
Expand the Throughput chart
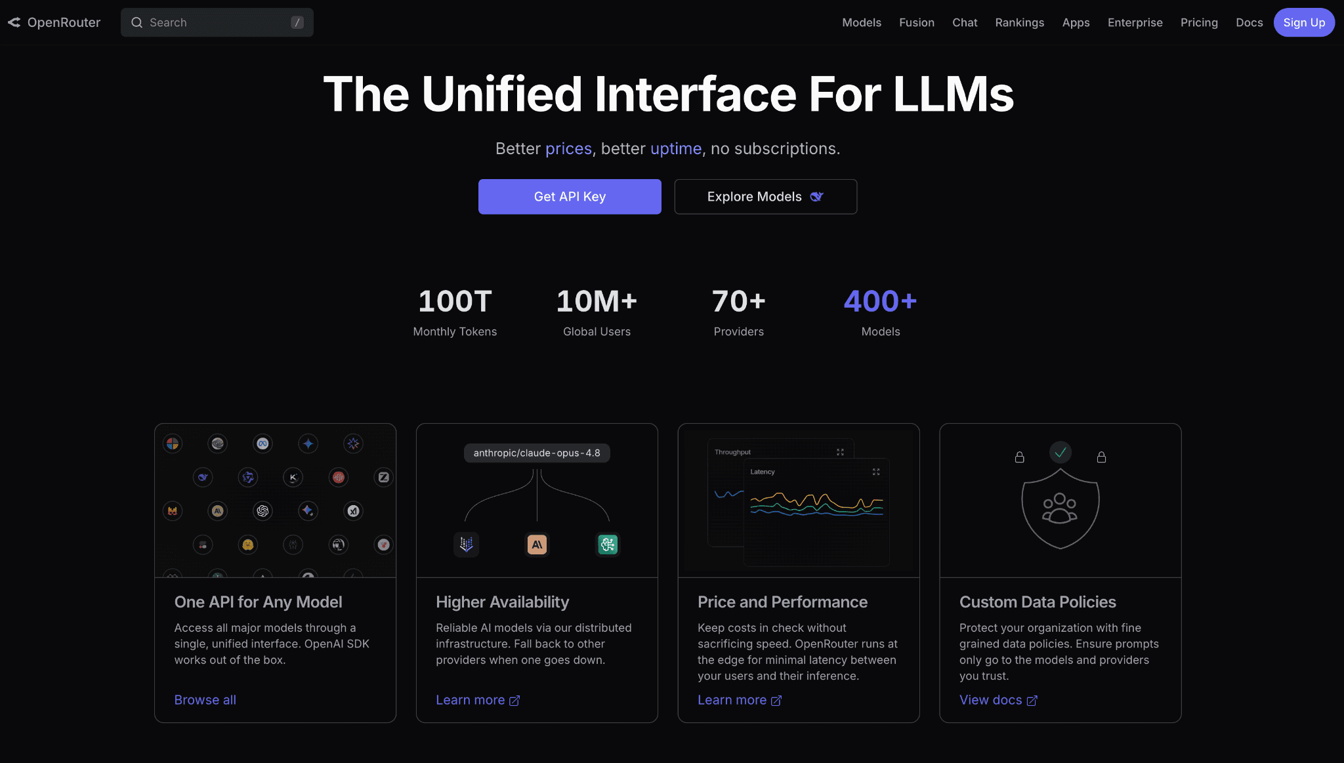pos(840,452)
